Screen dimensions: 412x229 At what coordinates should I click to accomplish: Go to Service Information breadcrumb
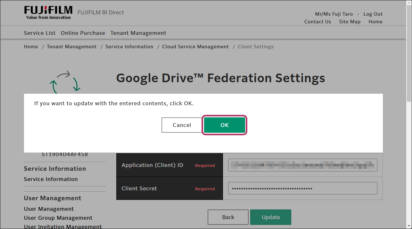[129, 47]
